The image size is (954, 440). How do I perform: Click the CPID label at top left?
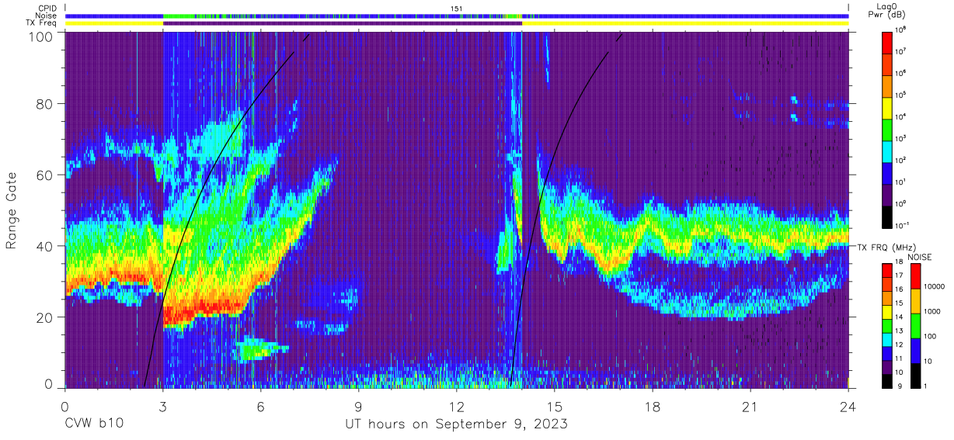[x=46, y=8]
